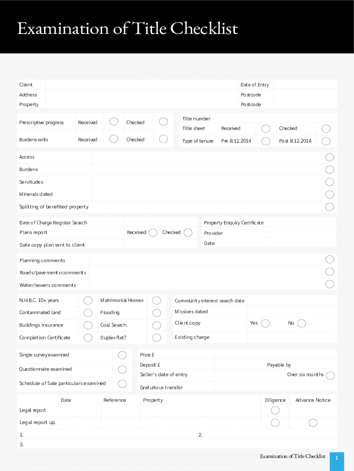Tick the Coal Search circle
This screenshot has width=354, height=471.
tap(157, 325)
